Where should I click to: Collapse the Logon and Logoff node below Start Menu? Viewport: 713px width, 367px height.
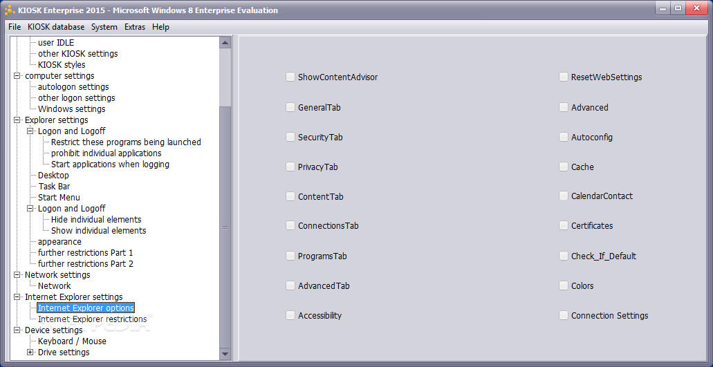(x=30, y=208)
